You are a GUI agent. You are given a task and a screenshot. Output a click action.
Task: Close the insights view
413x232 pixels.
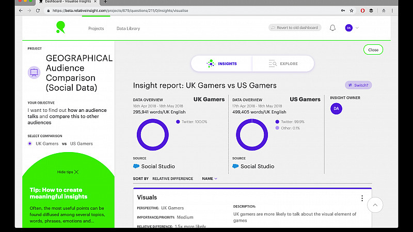pyautogui.click(x=373, y=49)
